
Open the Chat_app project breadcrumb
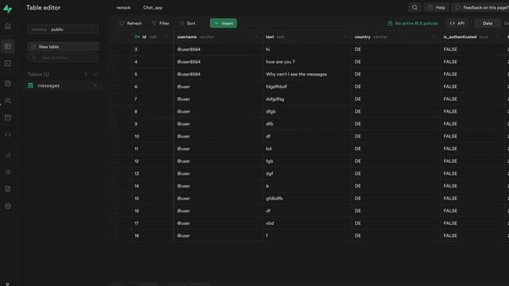[153, 7]
